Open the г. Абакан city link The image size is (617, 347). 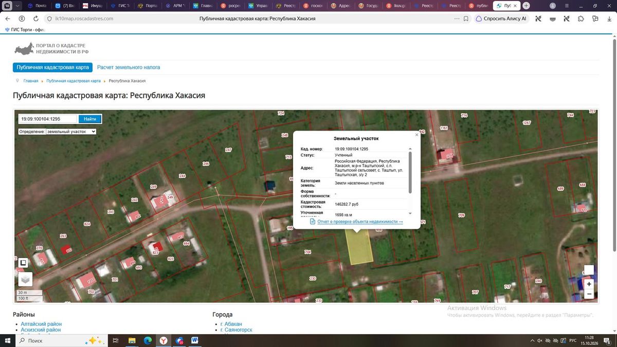231,324
